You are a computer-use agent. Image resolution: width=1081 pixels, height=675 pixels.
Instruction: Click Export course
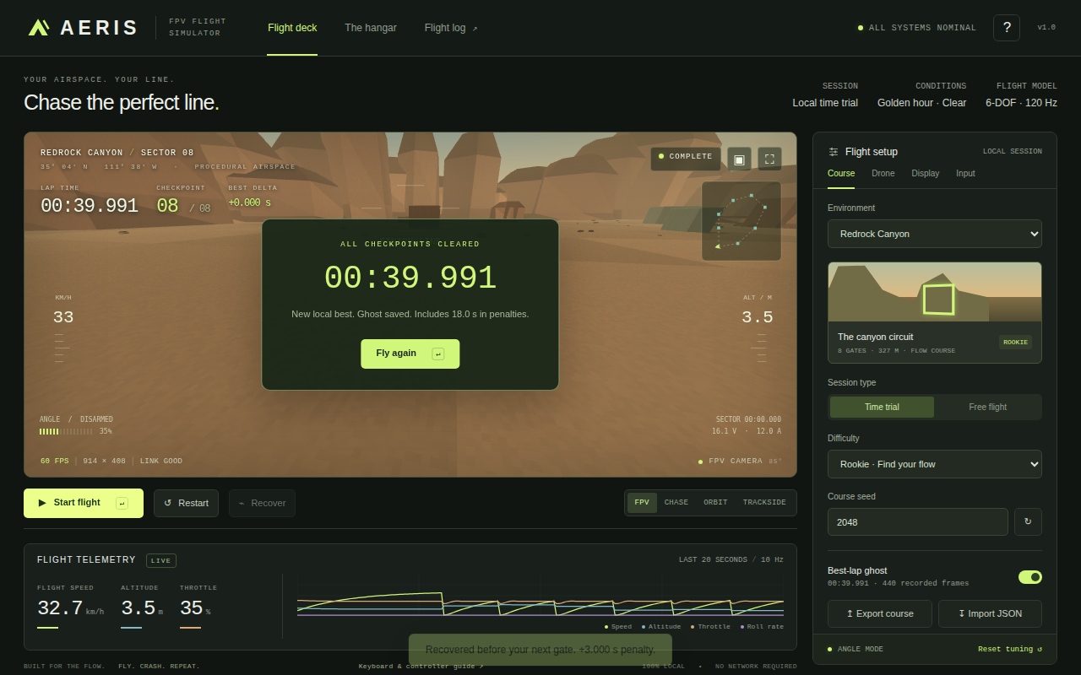coord(880,613)
